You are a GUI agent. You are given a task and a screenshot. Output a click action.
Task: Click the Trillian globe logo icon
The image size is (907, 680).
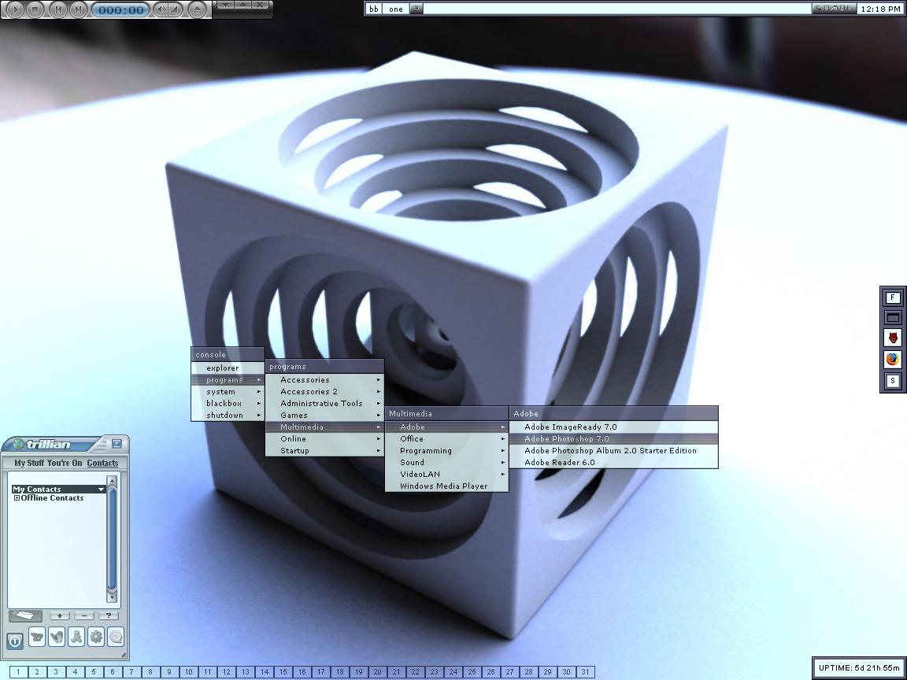click(x=19, y=444)
